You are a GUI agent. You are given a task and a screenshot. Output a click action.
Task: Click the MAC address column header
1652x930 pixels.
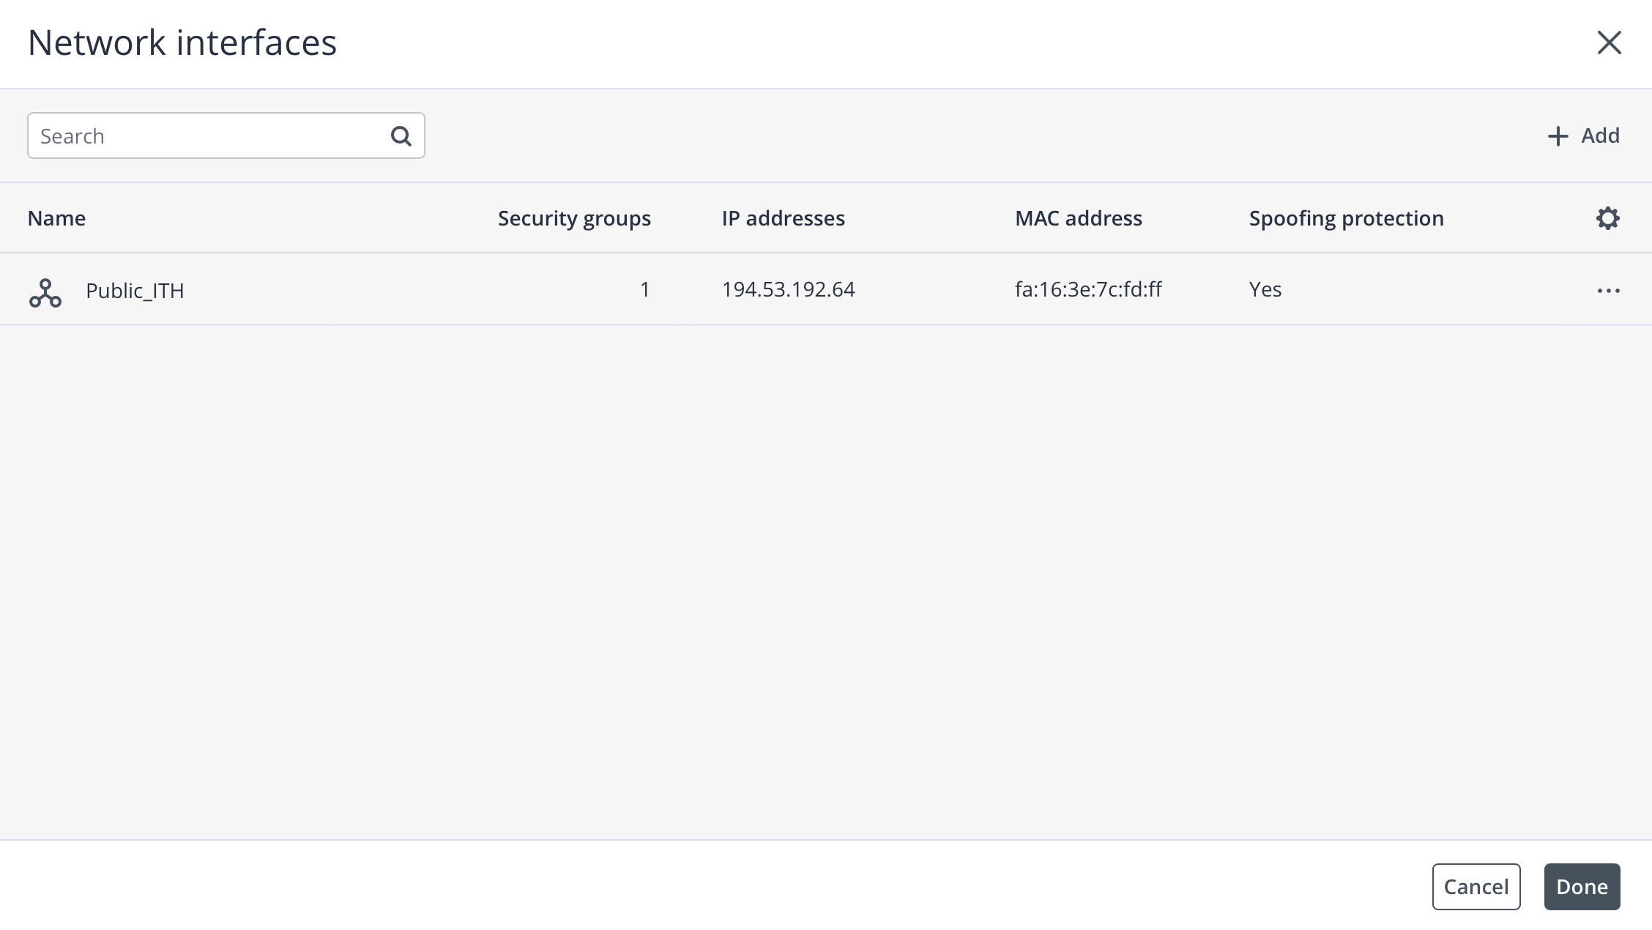tap(1078, 218)
